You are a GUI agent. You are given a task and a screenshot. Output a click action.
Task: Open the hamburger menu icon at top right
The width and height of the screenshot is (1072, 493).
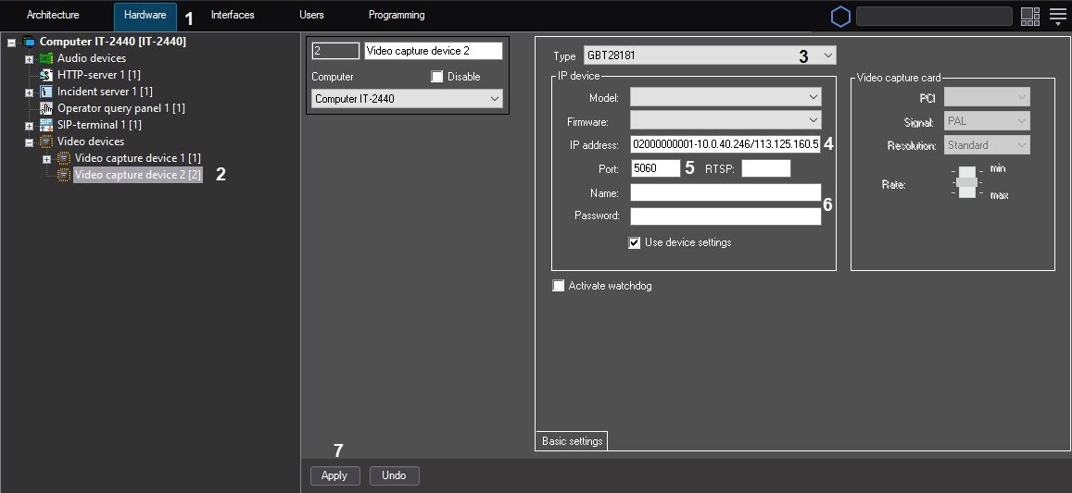tap(1057, 17)
